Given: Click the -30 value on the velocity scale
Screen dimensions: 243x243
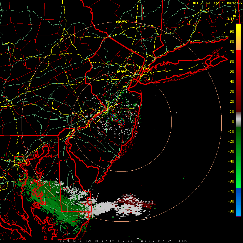Looking at the screenshot, I should [231, 151].
